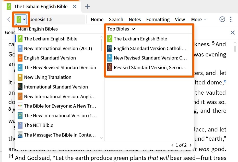The image size is (238, 162).
Task: Select New Revised Standard Version: C... in Top Bibles
Action: (150, 58)
